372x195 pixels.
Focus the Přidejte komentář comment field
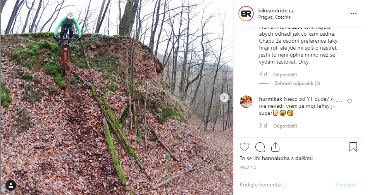pyautogui.click(x=285, y=185)
